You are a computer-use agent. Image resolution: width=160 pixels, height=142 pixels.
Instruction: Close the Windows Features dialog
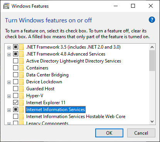point(151,6)
